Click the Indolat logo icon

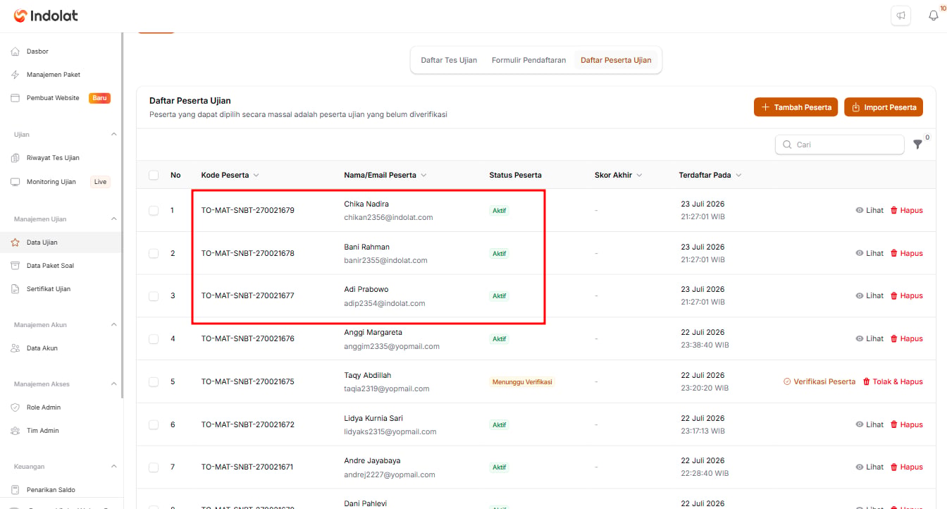[x=20, y=16]
